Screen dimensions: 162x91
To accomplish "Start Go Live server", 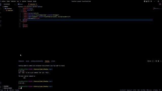I will point(149,90).
